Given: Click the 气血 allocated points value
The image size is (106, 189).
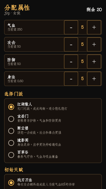Looking at the screenshot, I should coord(82,27).
